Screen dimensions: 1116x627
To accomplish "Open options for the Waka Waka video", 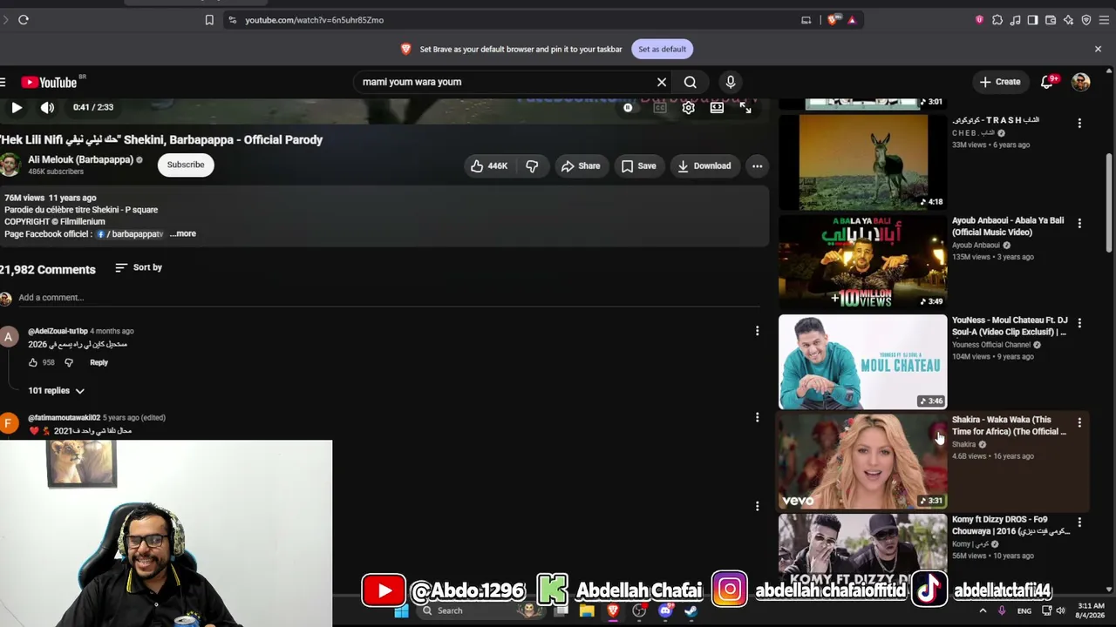I will tap(1079, 423).
